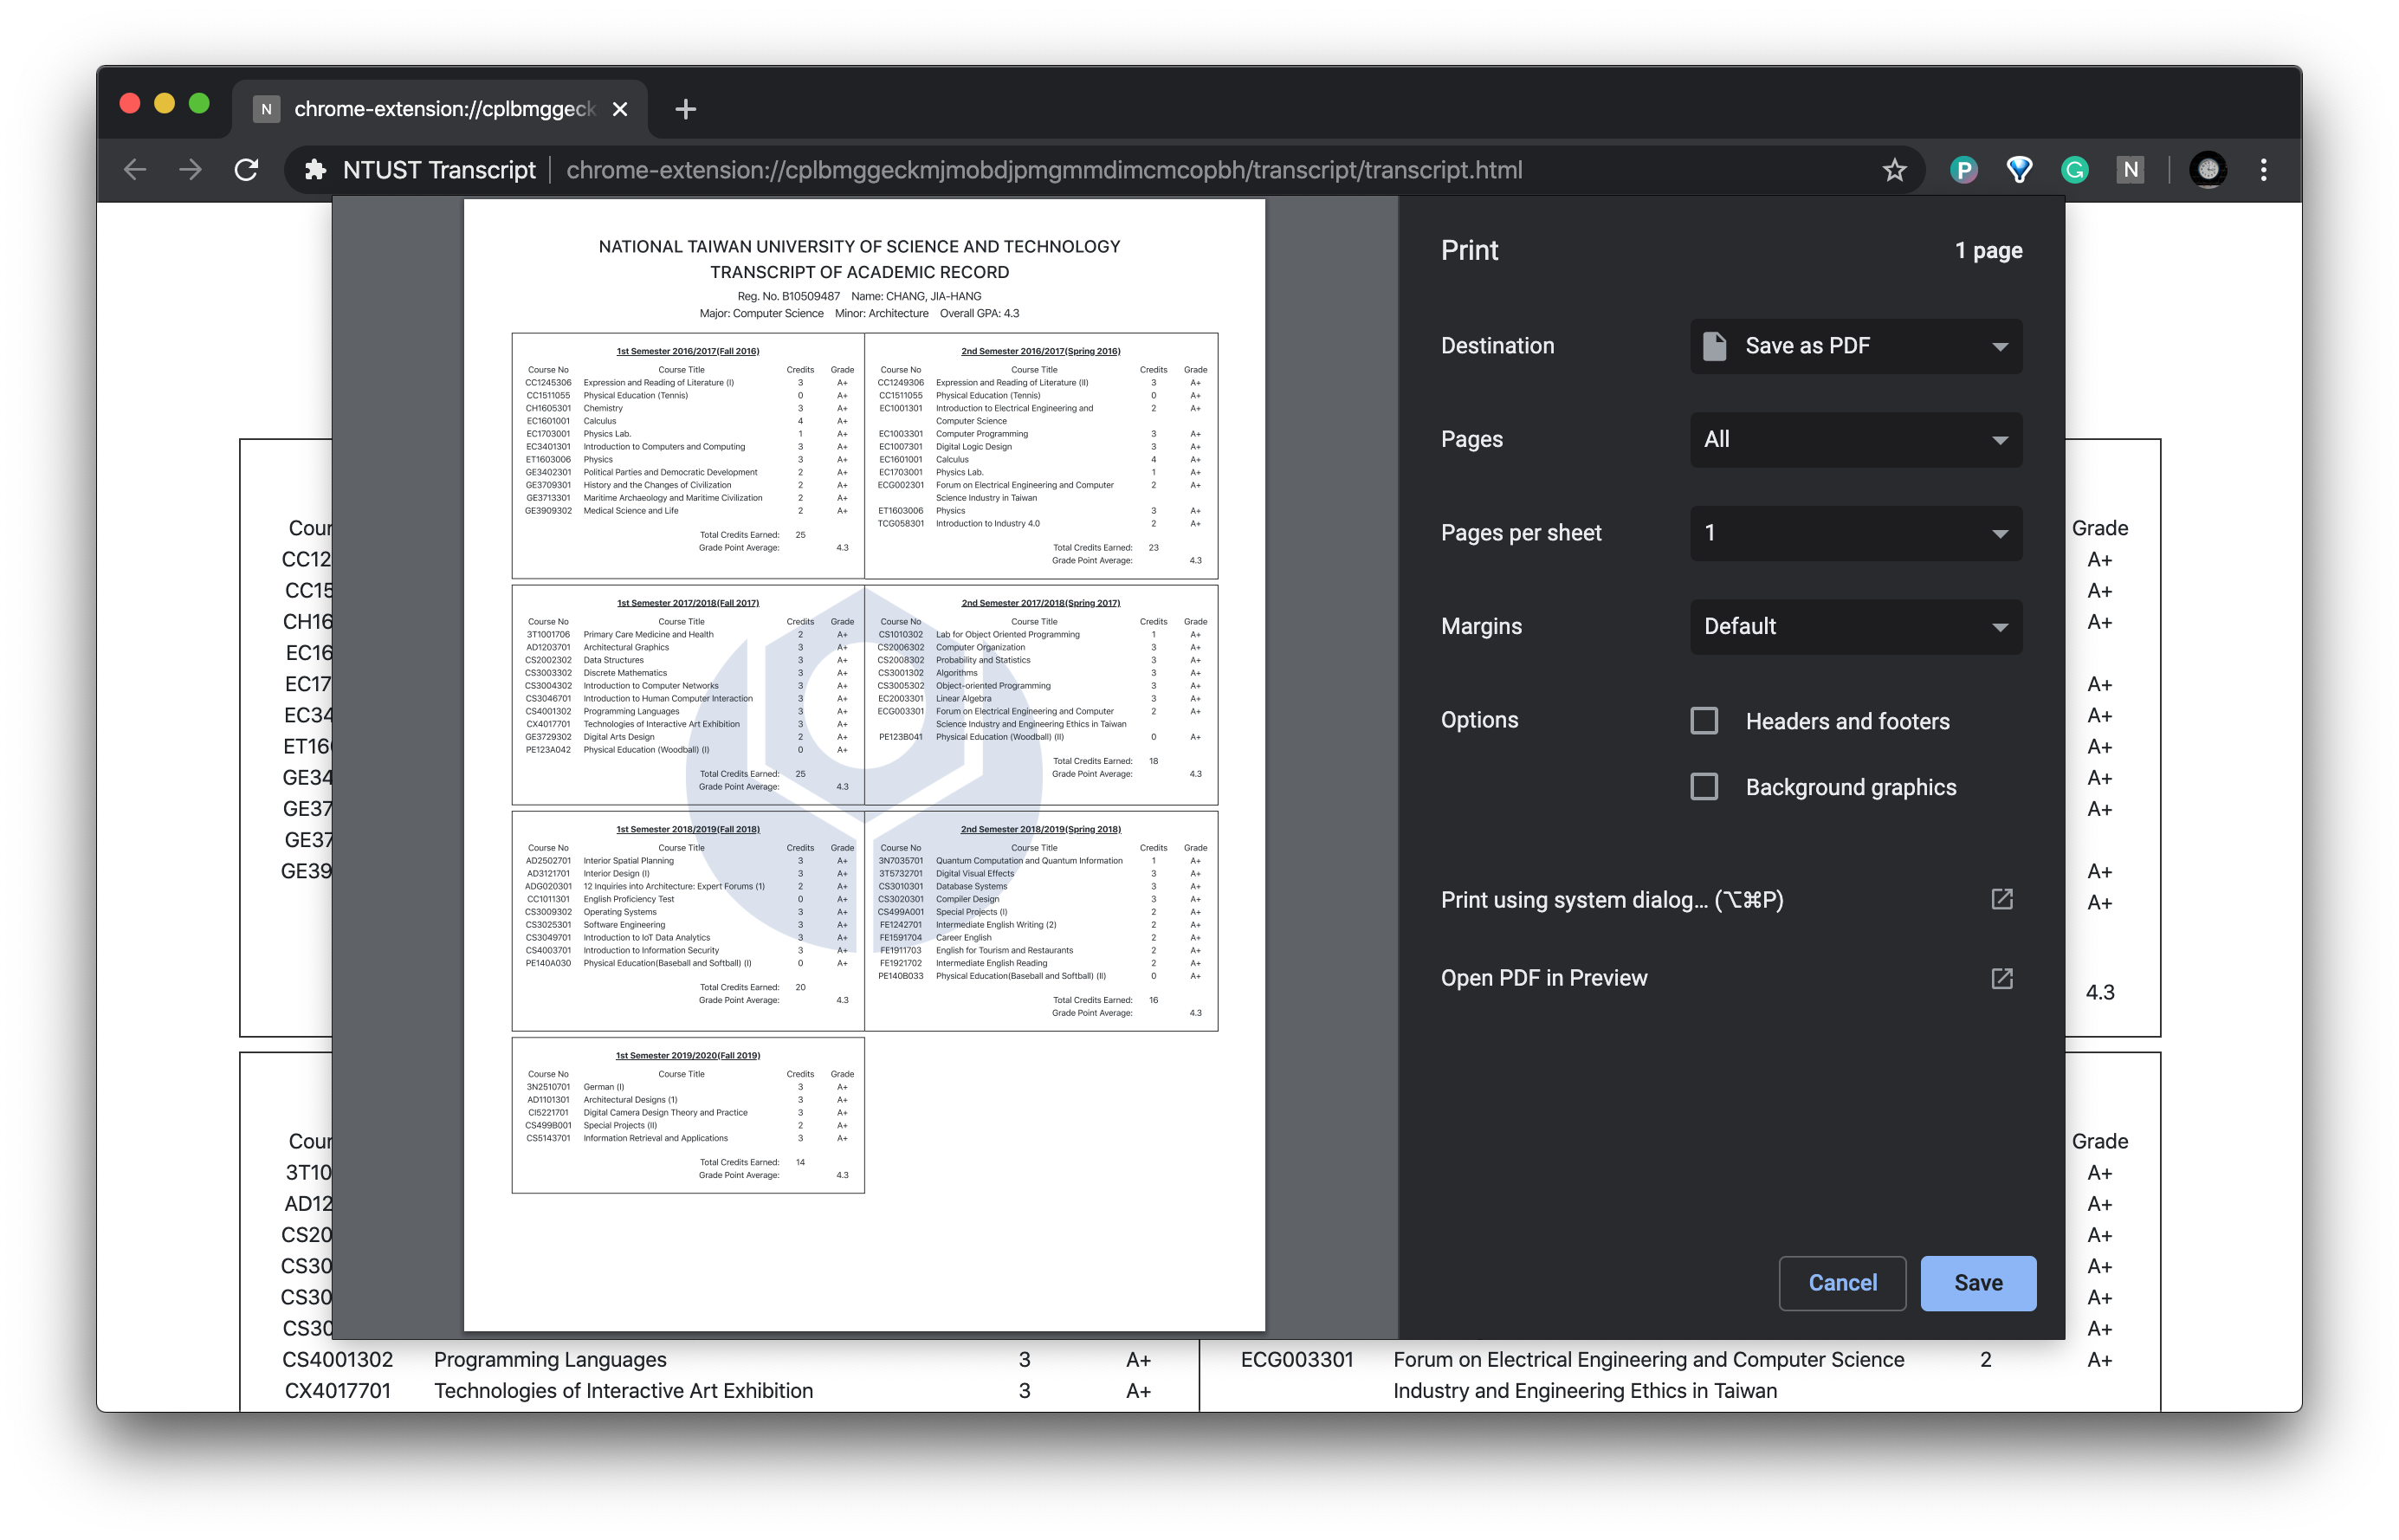The width and height of the screenshot is (2399, 1540).
Task: Open the Destination Save as PDF dropdown
Action: pos(1855,346)
